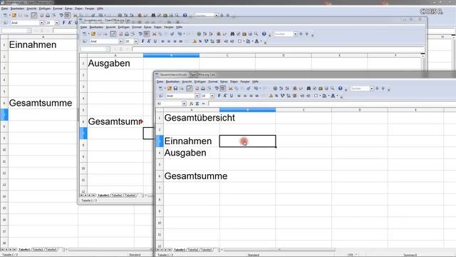Click Print icon in Gesamtübersicht window
The image size is (456, 257).
pyautogui.click(x=203, y=89)
